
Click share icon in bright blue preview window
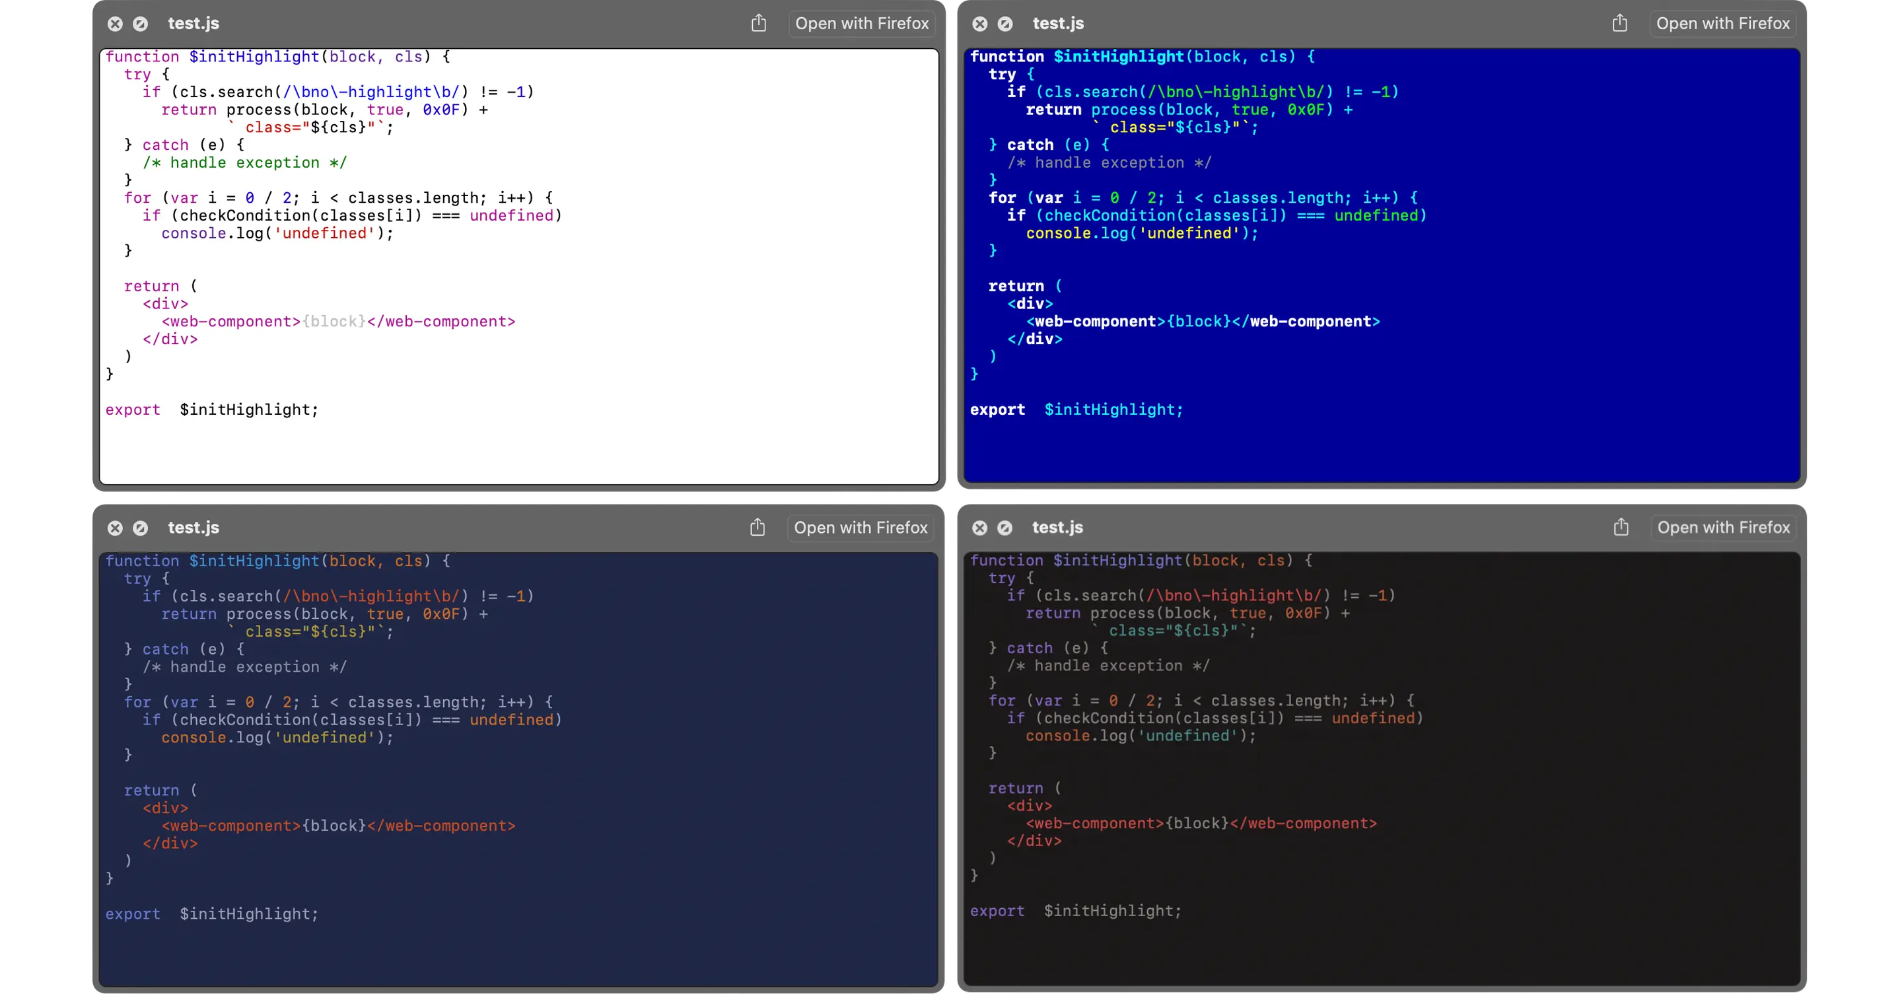(1619, 24)
